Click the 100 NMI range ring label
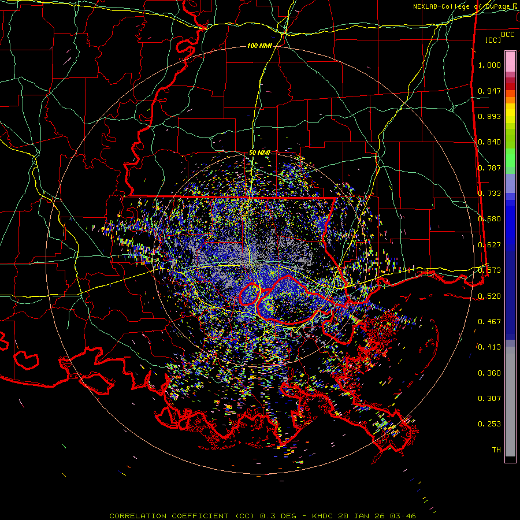Image resolution: width=520 pixels, height=520 pixels. click(x=259, y=46)
